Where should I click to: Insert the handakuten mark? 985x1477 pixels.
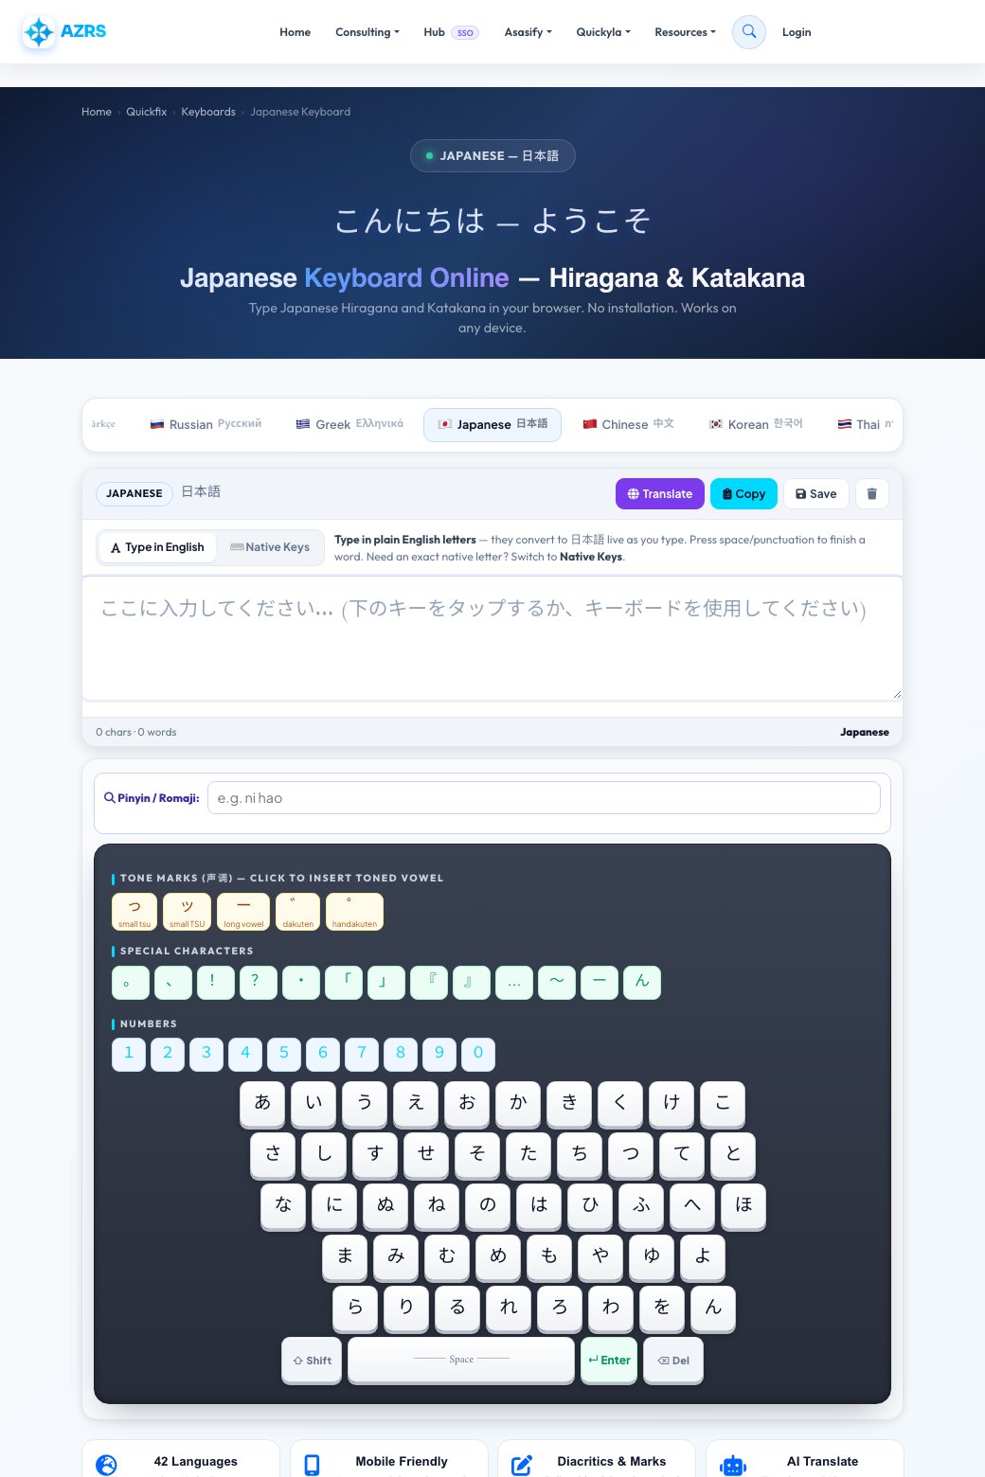pyautogui.click(x=354, y=912)
